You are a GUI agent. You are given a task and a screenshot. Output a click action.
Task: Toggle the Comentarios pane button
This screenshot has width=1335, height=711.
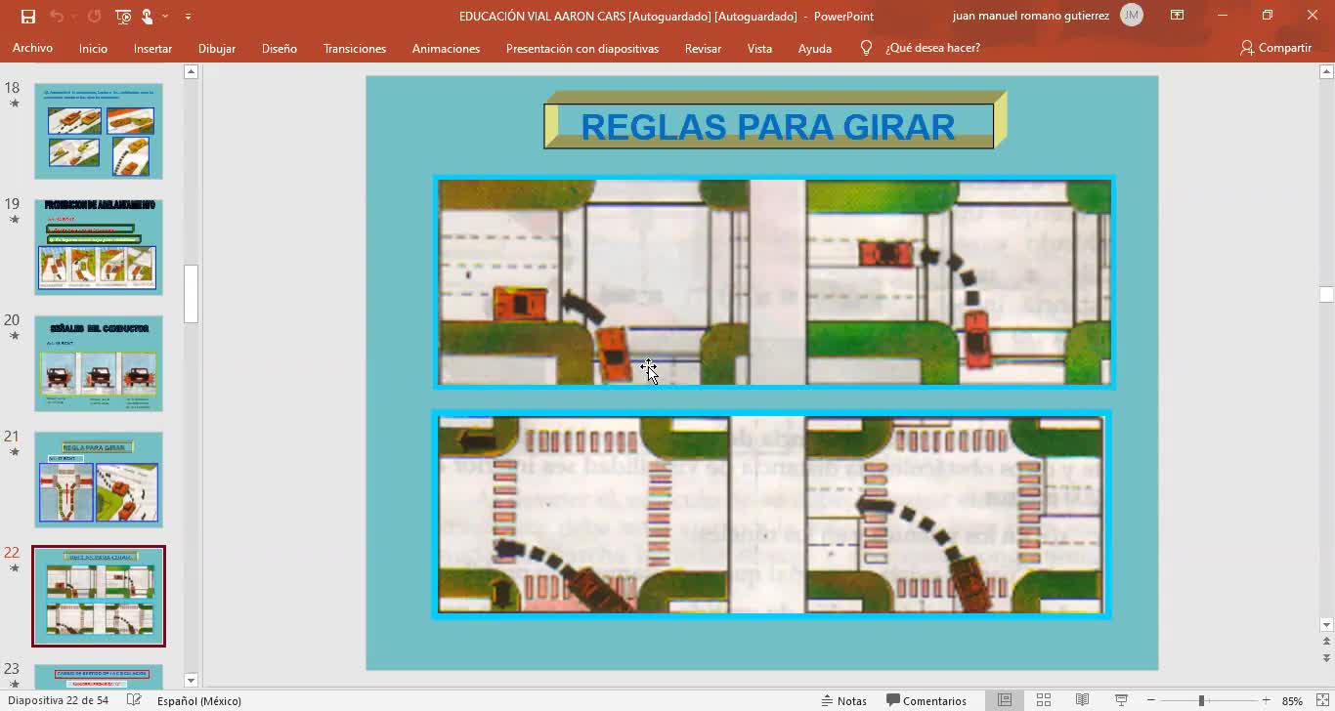click(926, 700)
